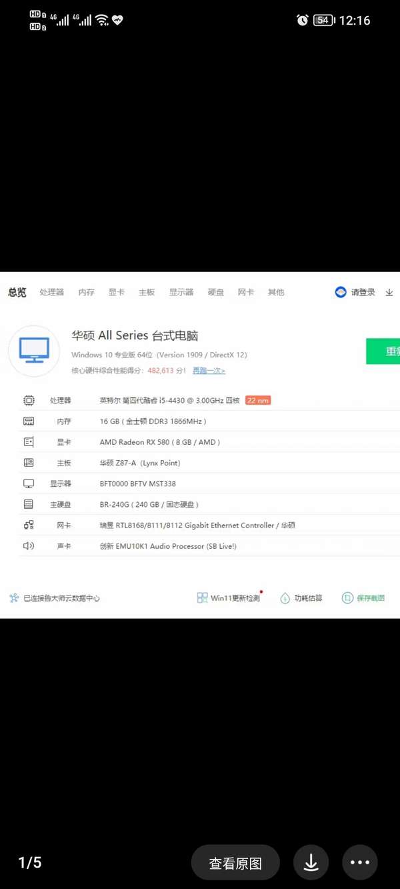Open the 其他 tab
Viewport: 400px width, 889px height.
coord(276,292)
